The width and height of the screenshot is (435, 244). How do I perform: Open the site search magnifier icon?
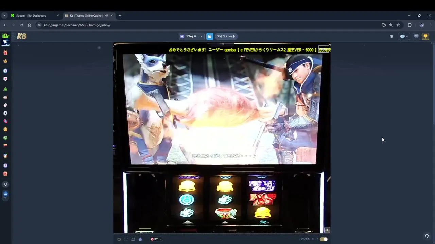point(391,36)
